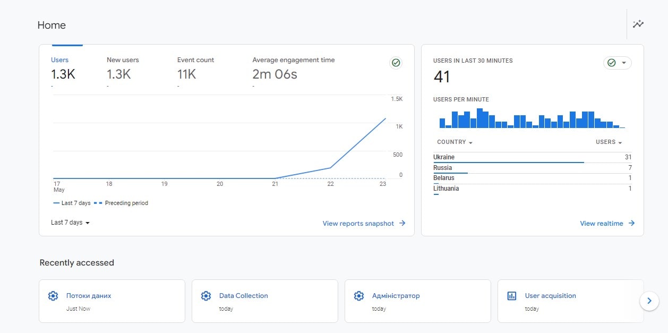Click the chart data point at 22 May
This screenshot has height=333, width=668.
point(330,168)
